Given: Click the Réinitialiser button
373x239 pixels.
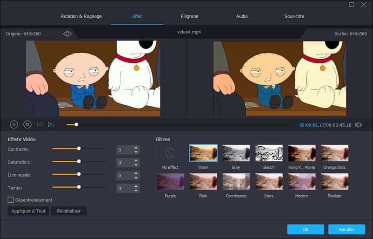Looking at the screenshot, I should pyautogui.click(x=69, y=211).
